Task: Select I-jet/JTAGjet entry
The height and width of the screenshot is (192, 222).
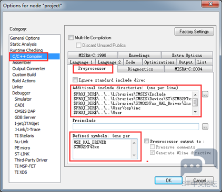Action: coord(27,124)
